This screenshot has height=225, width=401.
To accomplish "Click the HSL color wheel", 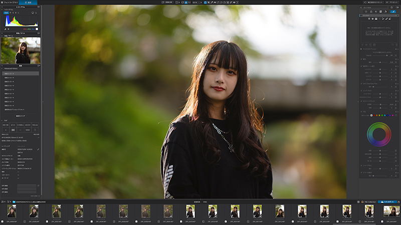I will pos(379,134).
